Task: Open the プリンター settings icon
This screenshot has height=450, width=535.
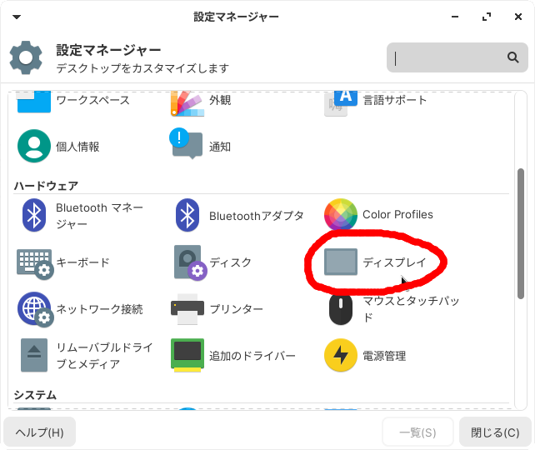Action: coord(187,309)
